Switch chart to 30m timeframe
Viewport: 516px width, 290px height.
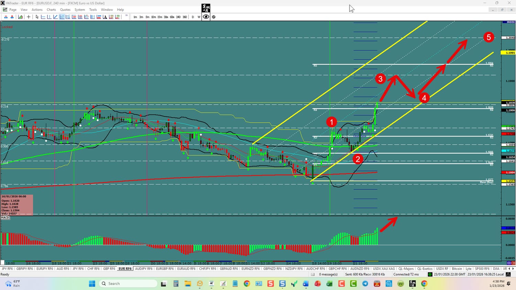point(166,17)
